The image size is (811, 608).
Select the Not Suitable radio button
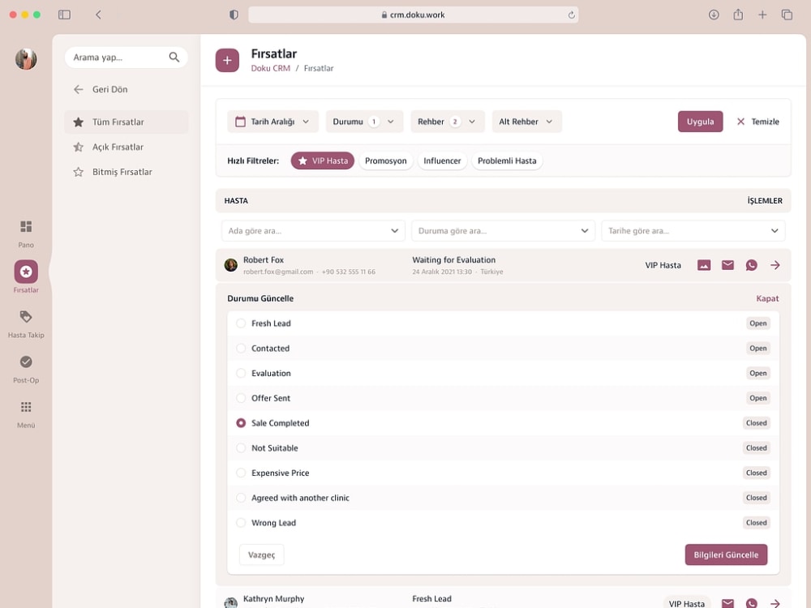241,447
